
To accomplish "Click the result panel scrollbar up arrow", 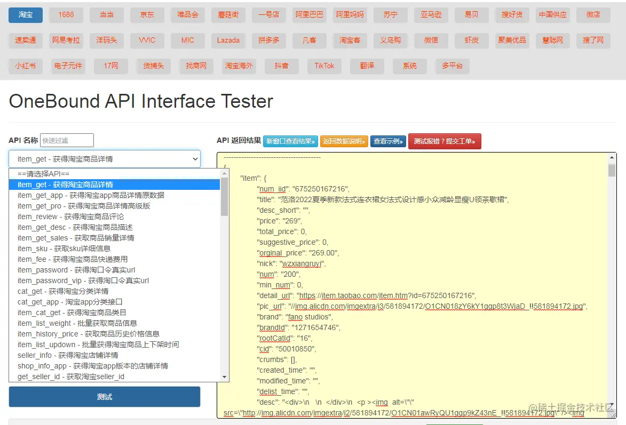I will click(612, 158).
